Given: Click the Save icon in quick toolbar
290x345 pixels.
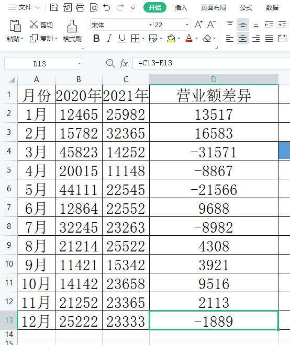Looking at the screenshot, I should 54,8.
